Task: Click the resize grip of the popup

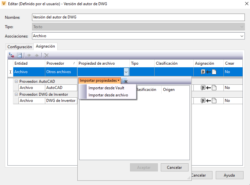Action: [x=189, y=178]
